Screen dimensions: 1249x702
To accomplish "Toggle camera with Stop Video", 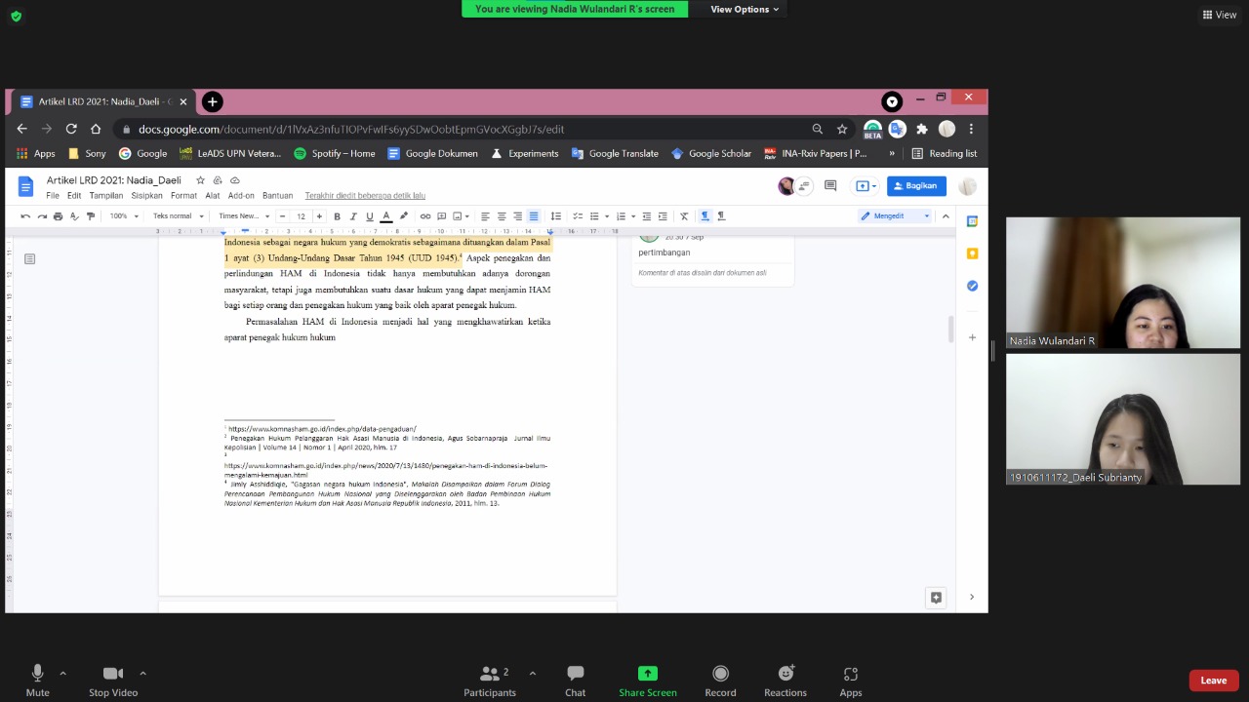I will (x=113, y=680).
